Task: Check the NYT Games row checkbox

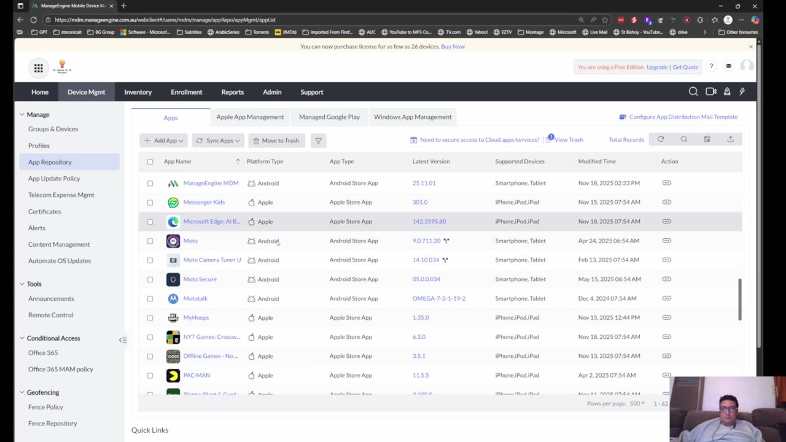Action: point(150,337)
